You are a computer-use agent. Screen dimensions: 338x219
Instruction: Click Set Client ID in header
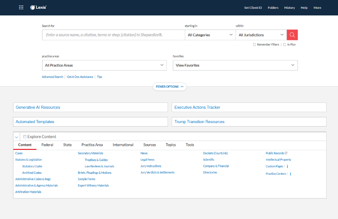pos(253,8)
